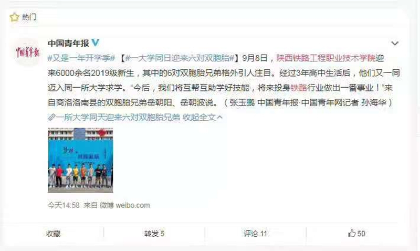
Task: Click 中国青年报 account name
Action: pyautogui.click(x=68, y=43)
